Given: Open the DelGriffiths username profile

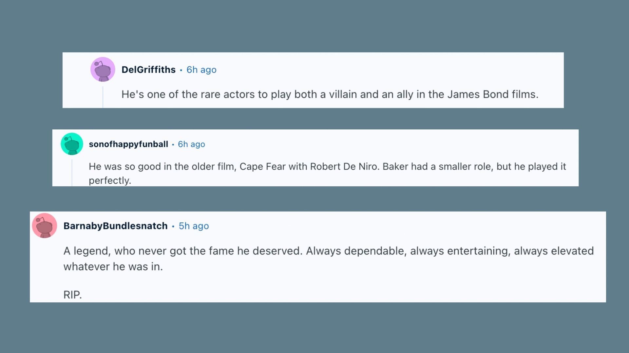Looking at the screenshot, I should coord(148,70).
